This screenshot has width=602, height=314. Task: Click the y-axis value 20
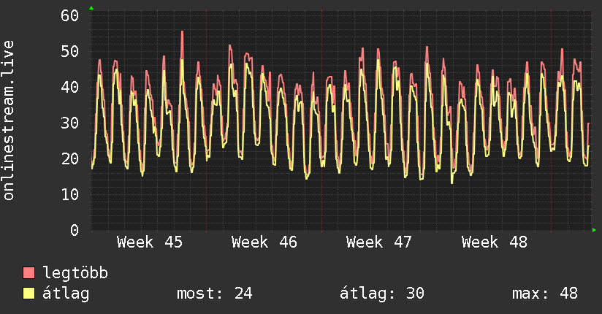(x=70, y=158)
